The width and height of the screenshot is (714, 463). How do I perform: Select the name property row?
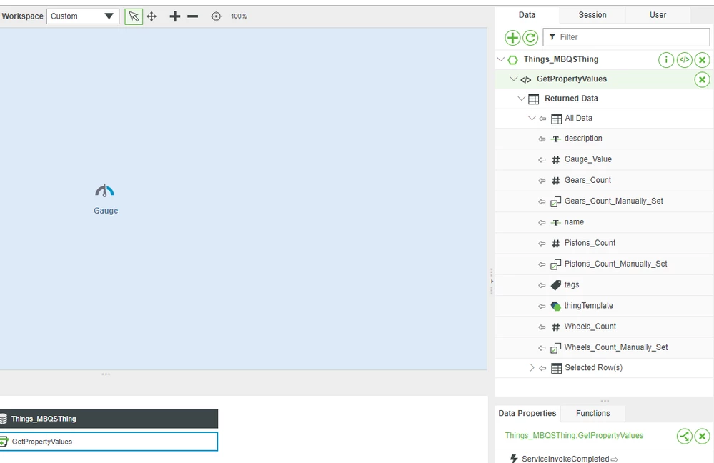[x=604, y=222]
